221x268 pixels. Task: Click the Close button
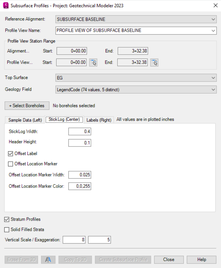point(169,260)
